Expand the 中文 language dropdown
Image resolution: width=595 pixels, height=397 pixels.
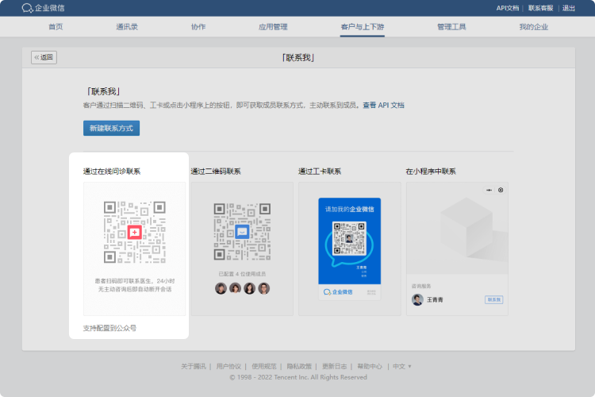(402, 366)
